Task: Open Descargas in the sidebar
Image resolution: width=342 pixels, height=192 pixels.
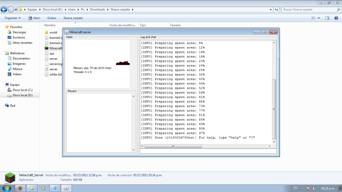Action: (x=17, y=32)
